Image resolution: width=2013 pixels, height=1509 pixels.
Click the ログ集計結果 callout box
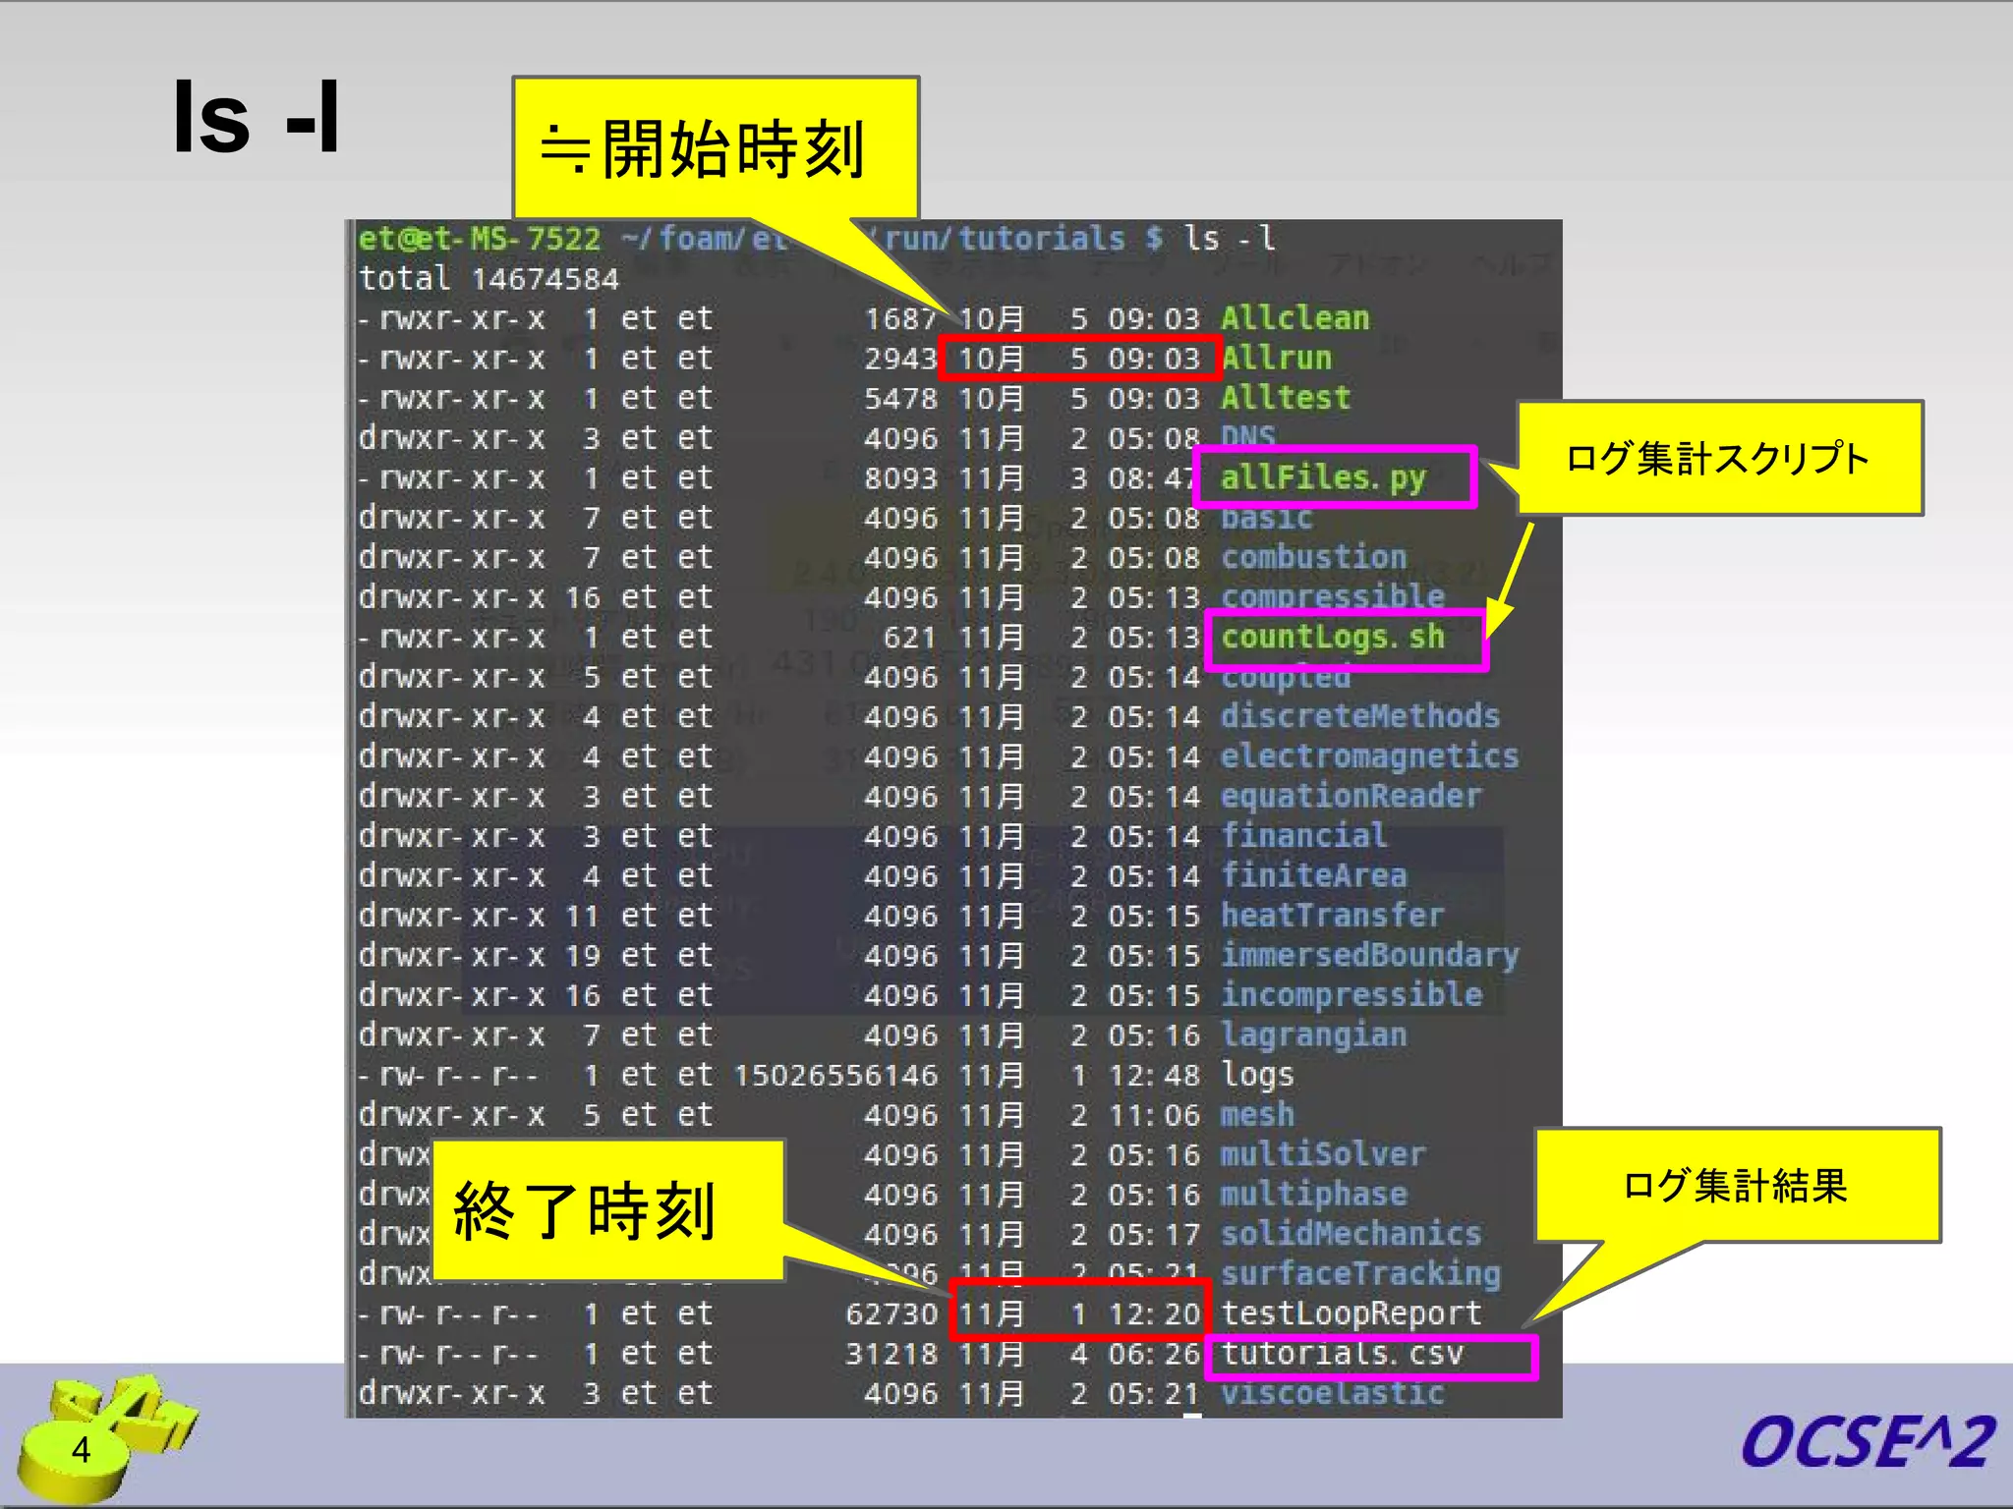[x=1737, y=1186]
